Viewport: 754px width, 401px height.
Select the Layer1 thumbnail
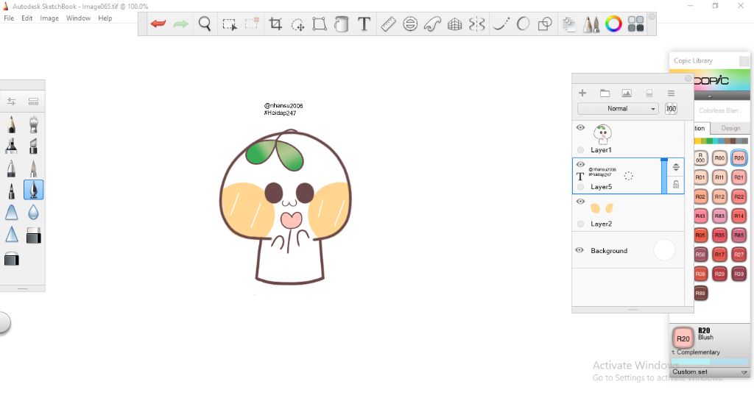pyautogui.click(x=602, y=134)
